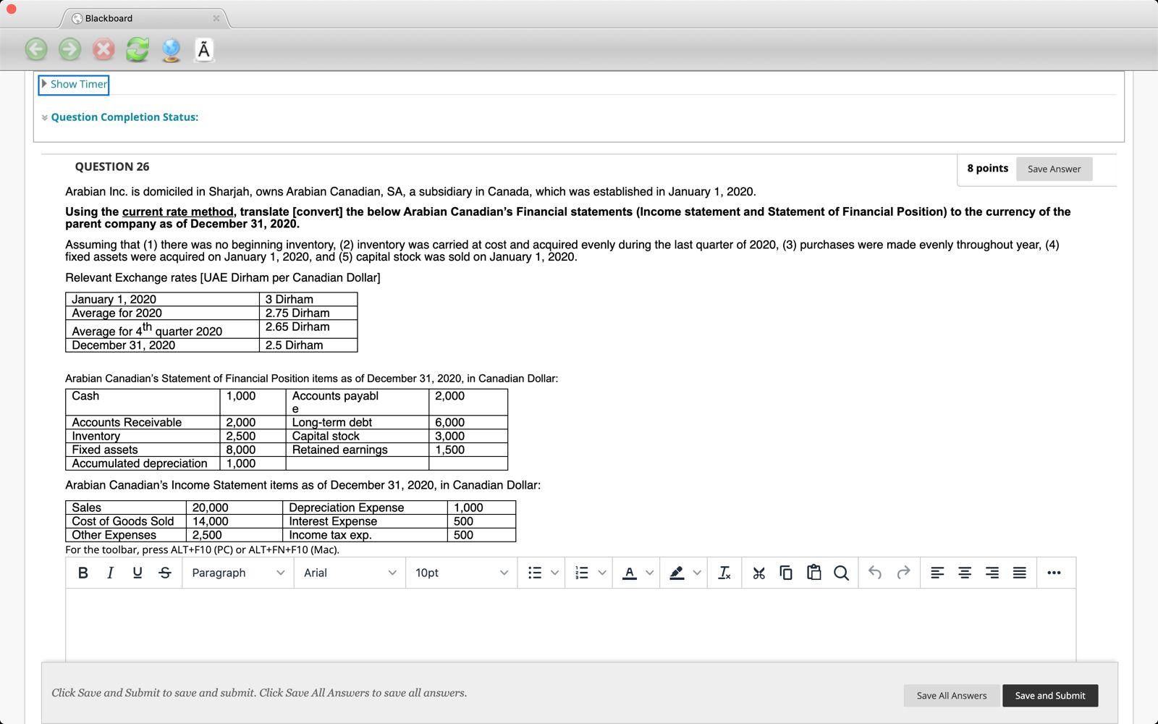Click the browser Reload icon
Viewport: 1158px width, 724px height.
[x=137, y=50]
